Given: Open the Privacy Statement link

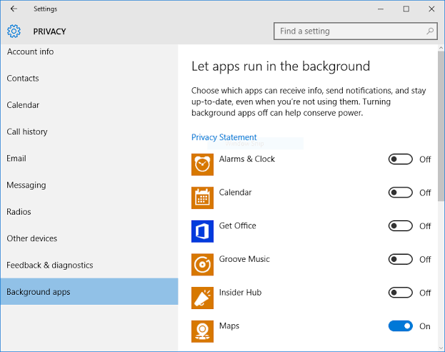Looking at the screenshot, I should click(x=224, y=137).
